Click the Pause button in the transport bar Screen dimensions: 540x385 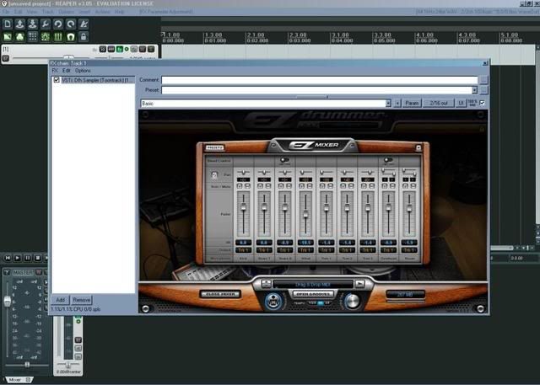pyautogui.click(x=28, y=258)
